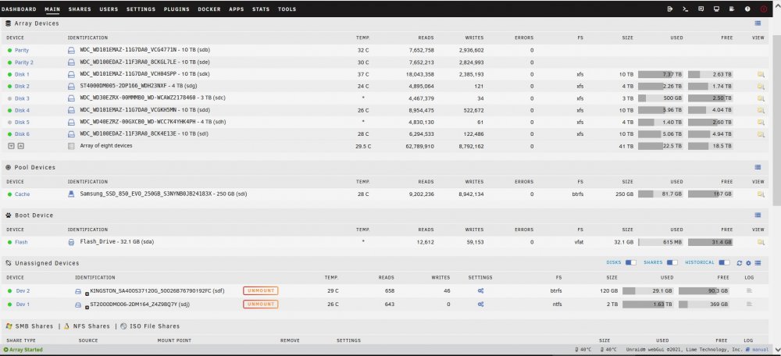Open the Parity 2 device link

(x=24, y=62)
